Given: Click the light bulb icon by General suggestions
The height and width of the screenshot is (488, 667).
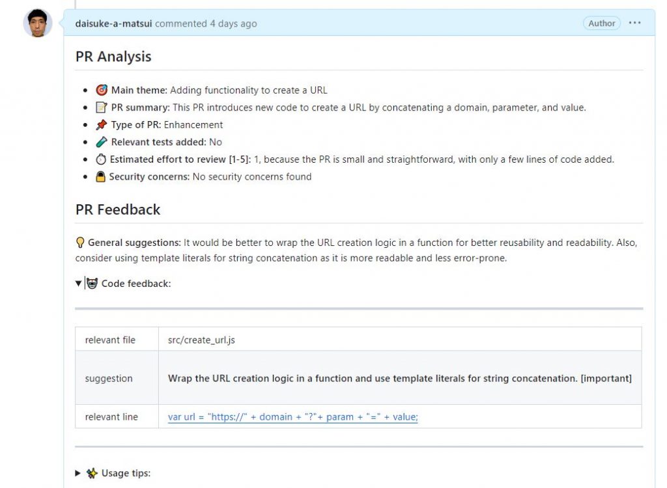Looking at the screenshot, I should [x=80, y=243].
